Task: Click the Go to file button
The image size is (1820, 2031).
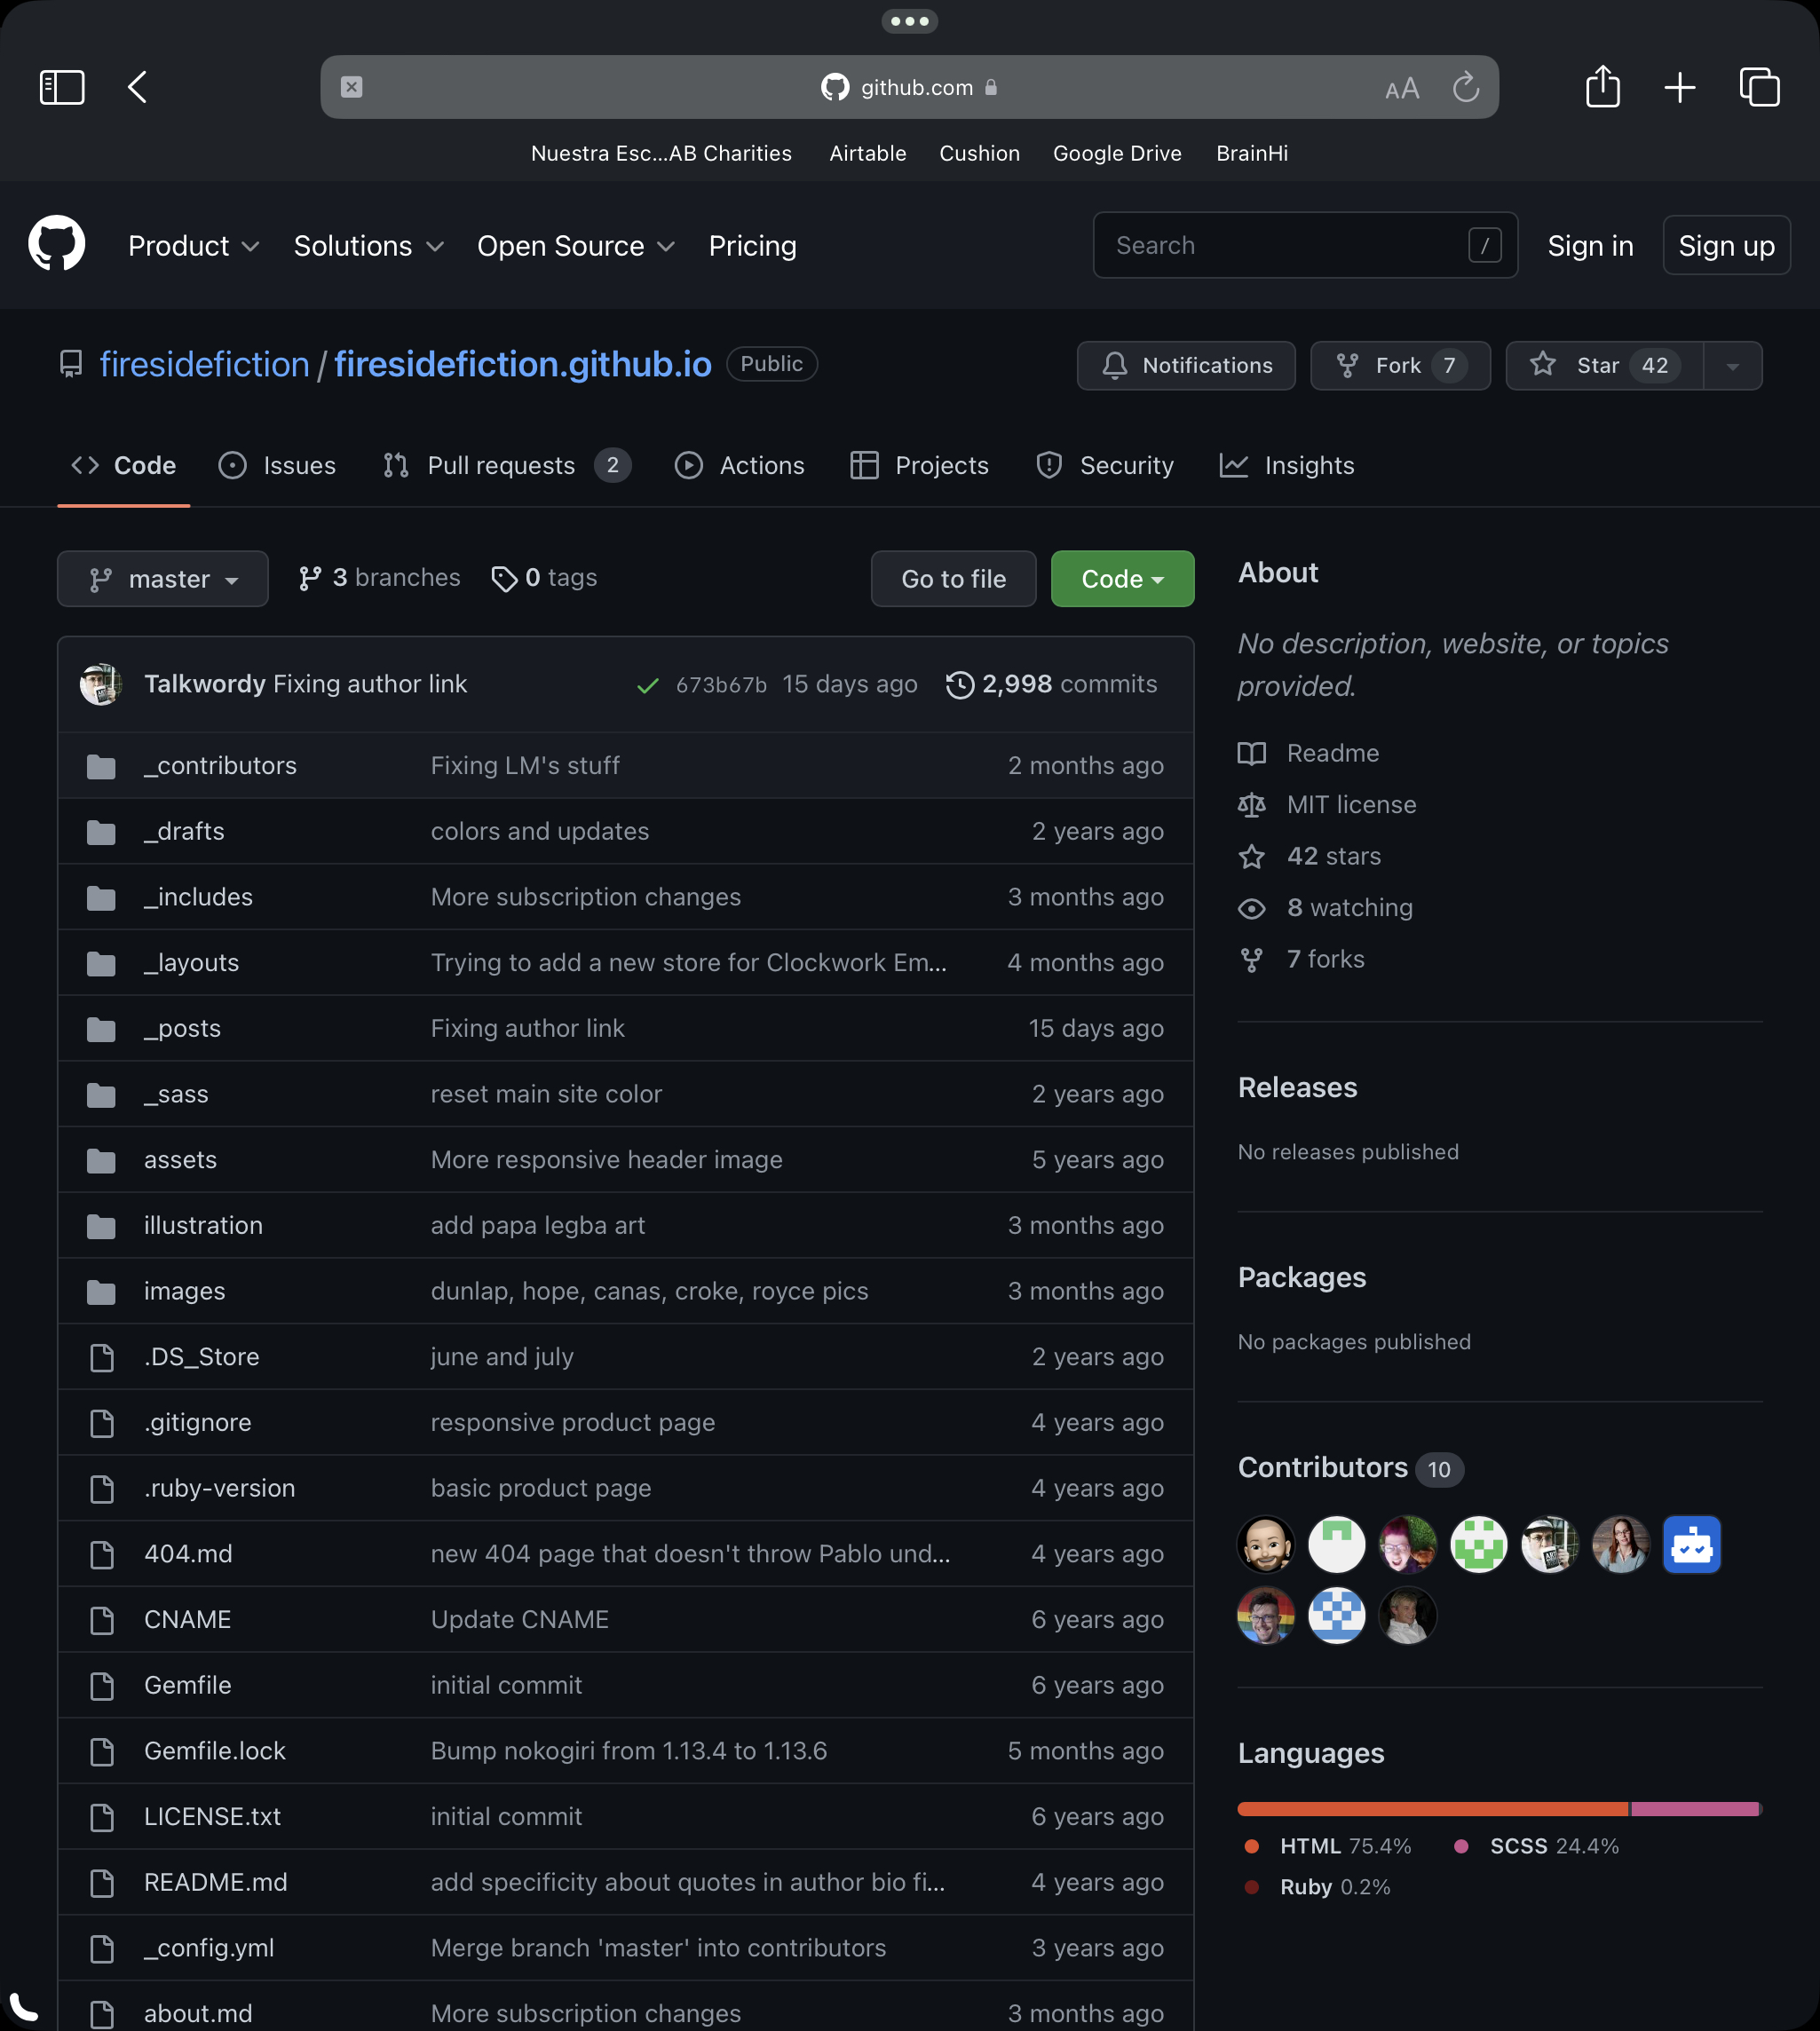Action: click(x=953, y=579)
